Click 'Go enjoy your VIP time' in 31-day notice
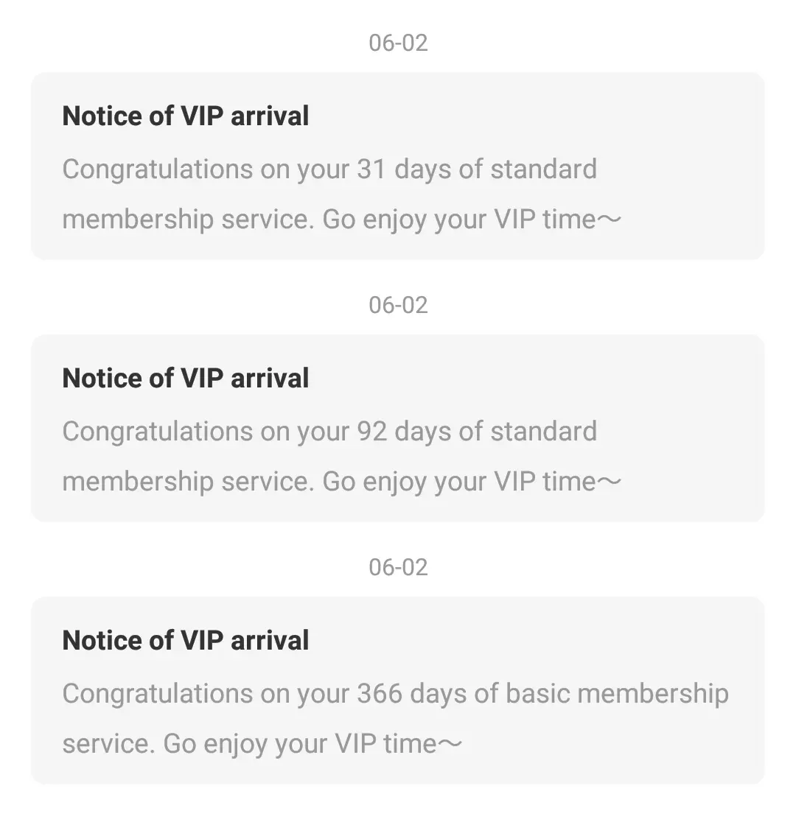The height and width of the screenshot is (822, 796). pos(459,219)
